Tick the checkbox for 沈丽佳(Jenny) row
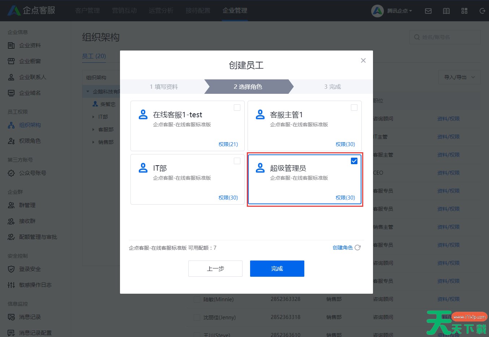Screen dimensions: 489x337 pyautogui.click(x=197, y=317)
